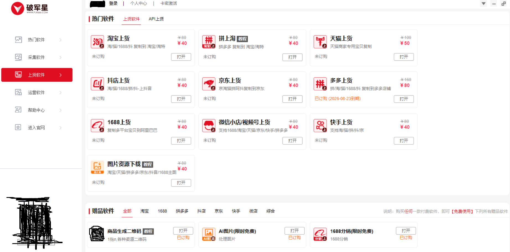The height and width of the screenshot is (252, 510).
Task: Select the 拼多多 gift software filter tab
Action: (182, 211)
